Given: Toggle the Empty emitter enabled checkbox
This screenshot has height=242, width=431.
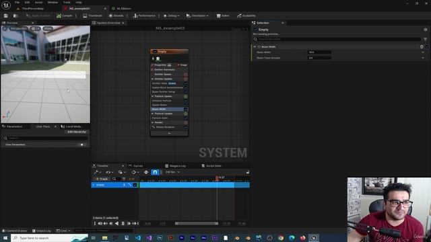Looking at the screenshot, I should pos(155,52).
